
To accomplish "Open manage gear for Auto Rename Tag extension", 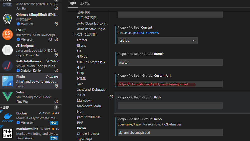I will [56, 8].
